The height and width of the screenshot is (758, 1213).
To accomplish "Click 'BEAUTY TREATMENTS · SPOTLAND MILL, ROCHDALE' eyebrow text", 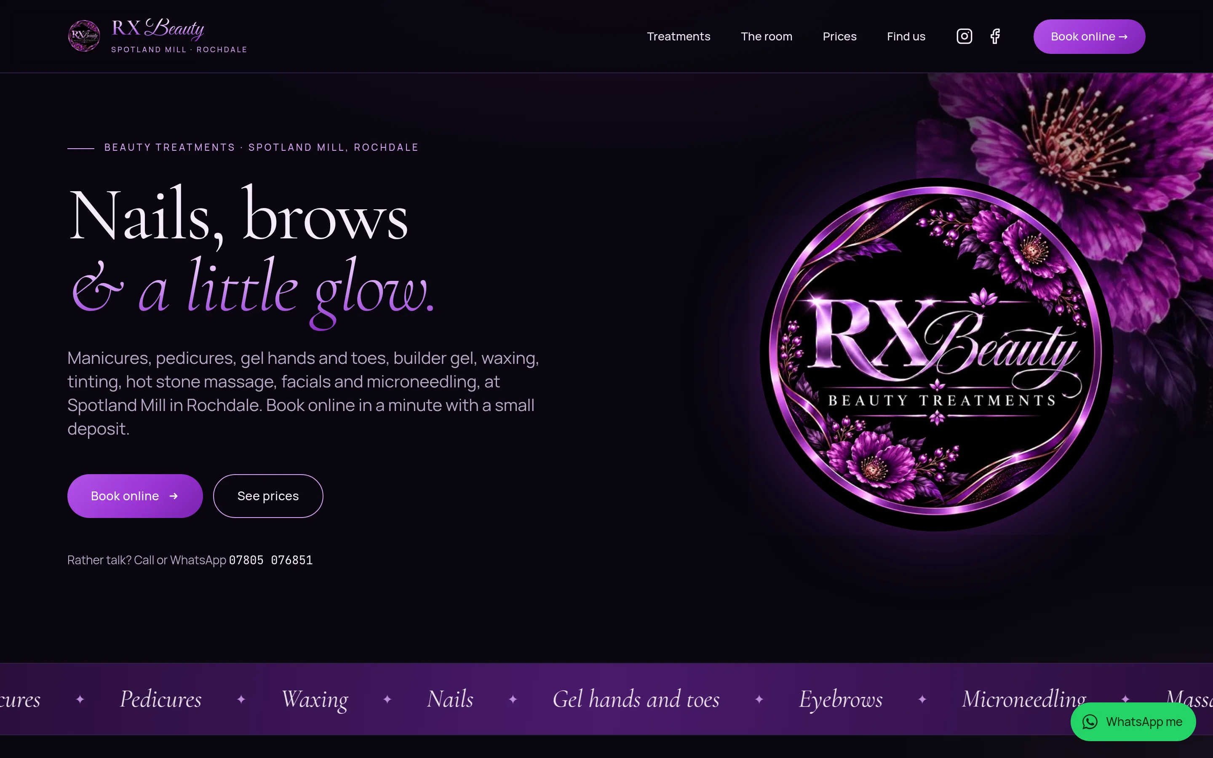I will click(261, 147).
